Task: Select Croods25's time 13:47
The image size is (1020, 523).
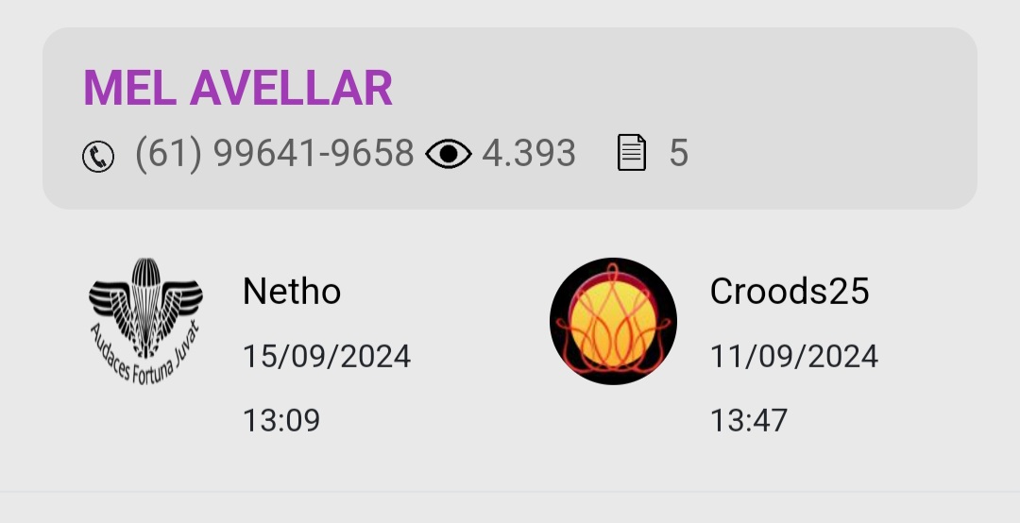Action: 749,420
